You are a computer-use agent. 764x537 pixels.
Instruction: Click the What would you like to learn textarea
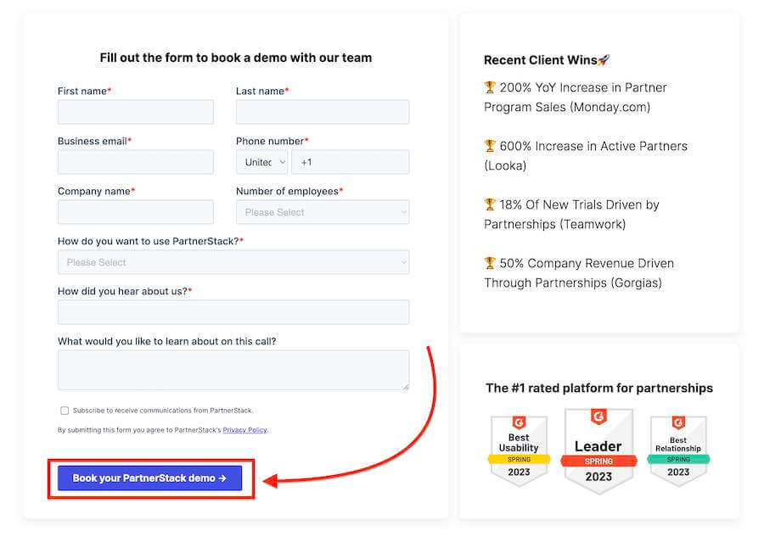(x=233, y=370)
